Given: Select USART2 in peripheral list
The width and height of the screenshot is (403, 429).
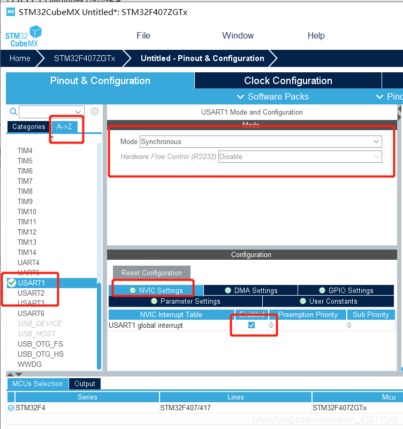Looking at the screenshot, I should (x=31, y=293).
